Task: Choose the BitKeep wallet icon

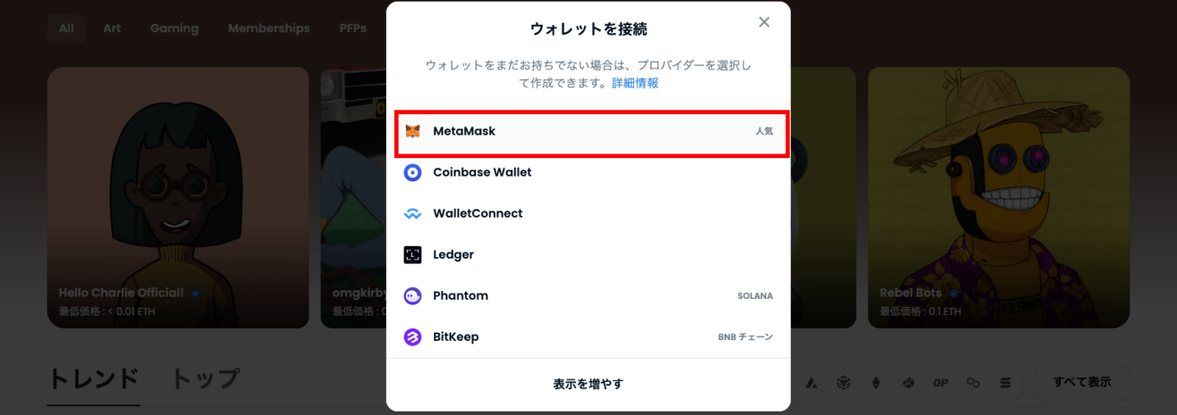Action: tap(412, 337)
